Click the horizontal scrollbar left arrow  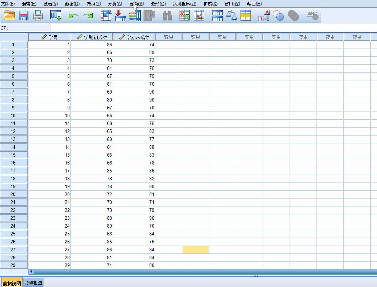31,272
